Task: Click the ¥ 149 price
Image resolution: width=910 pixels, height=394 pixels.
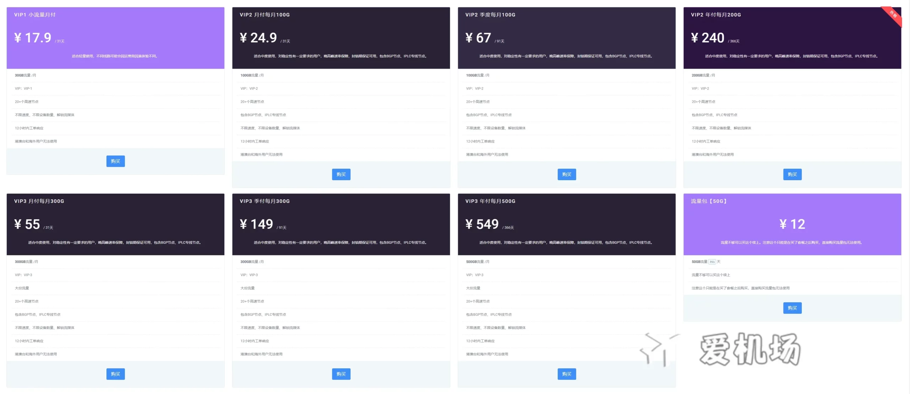Action: [257, 224]
